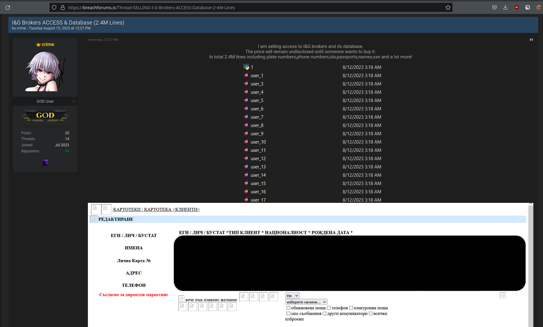Click the #1 post permalink

point(531,40)
